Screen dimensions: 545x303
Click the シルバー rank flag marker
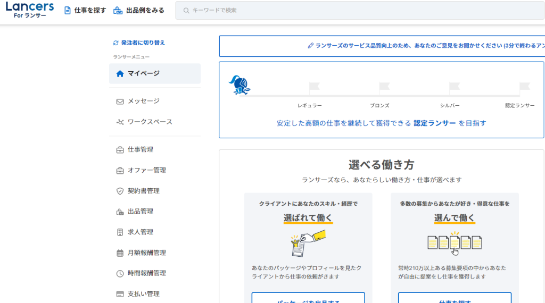[454, 87]
